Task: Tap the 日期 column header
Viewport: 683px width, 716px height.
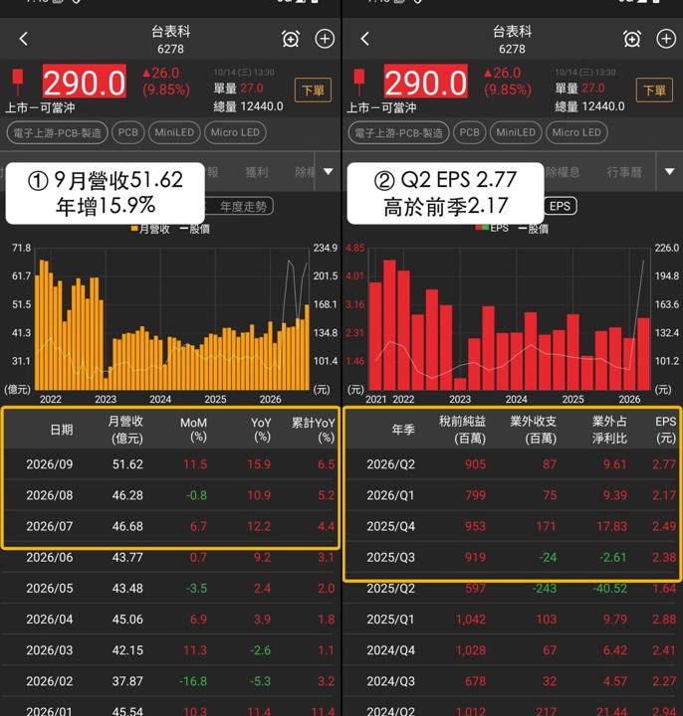Action: [x=62, y=430]
